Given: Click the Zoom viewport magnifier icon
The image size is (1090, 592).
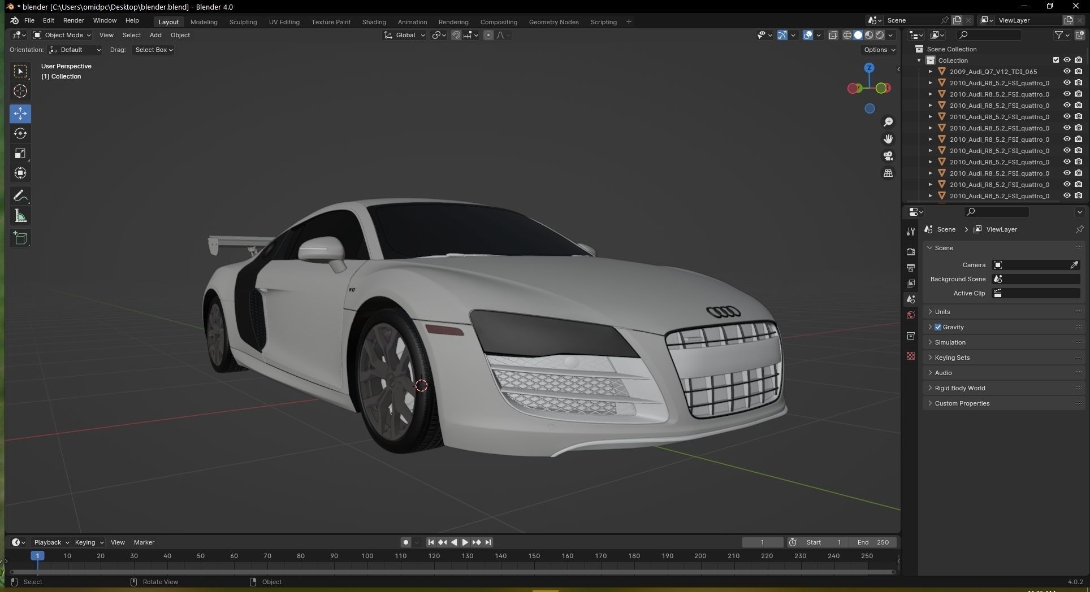Looking at the screenshot, I should (x=888, y=122).
